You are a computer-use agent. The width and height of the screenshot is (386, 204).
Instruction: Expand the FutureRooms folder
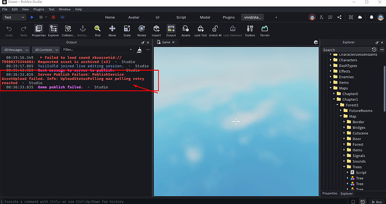click(x=341, y=110)
